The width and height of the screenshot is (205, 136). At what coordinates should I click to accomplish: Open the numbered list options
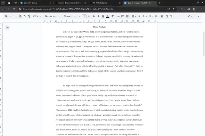(157, 16)
